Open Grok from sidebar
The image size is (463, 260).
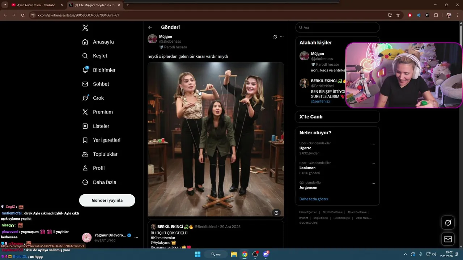(93, 98)
